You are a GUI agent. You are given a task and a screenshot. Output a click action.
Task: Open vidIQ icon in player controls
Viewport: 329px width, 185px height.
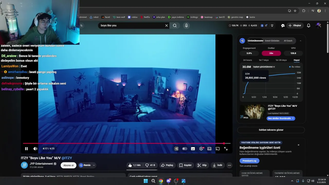pos(176,149)
